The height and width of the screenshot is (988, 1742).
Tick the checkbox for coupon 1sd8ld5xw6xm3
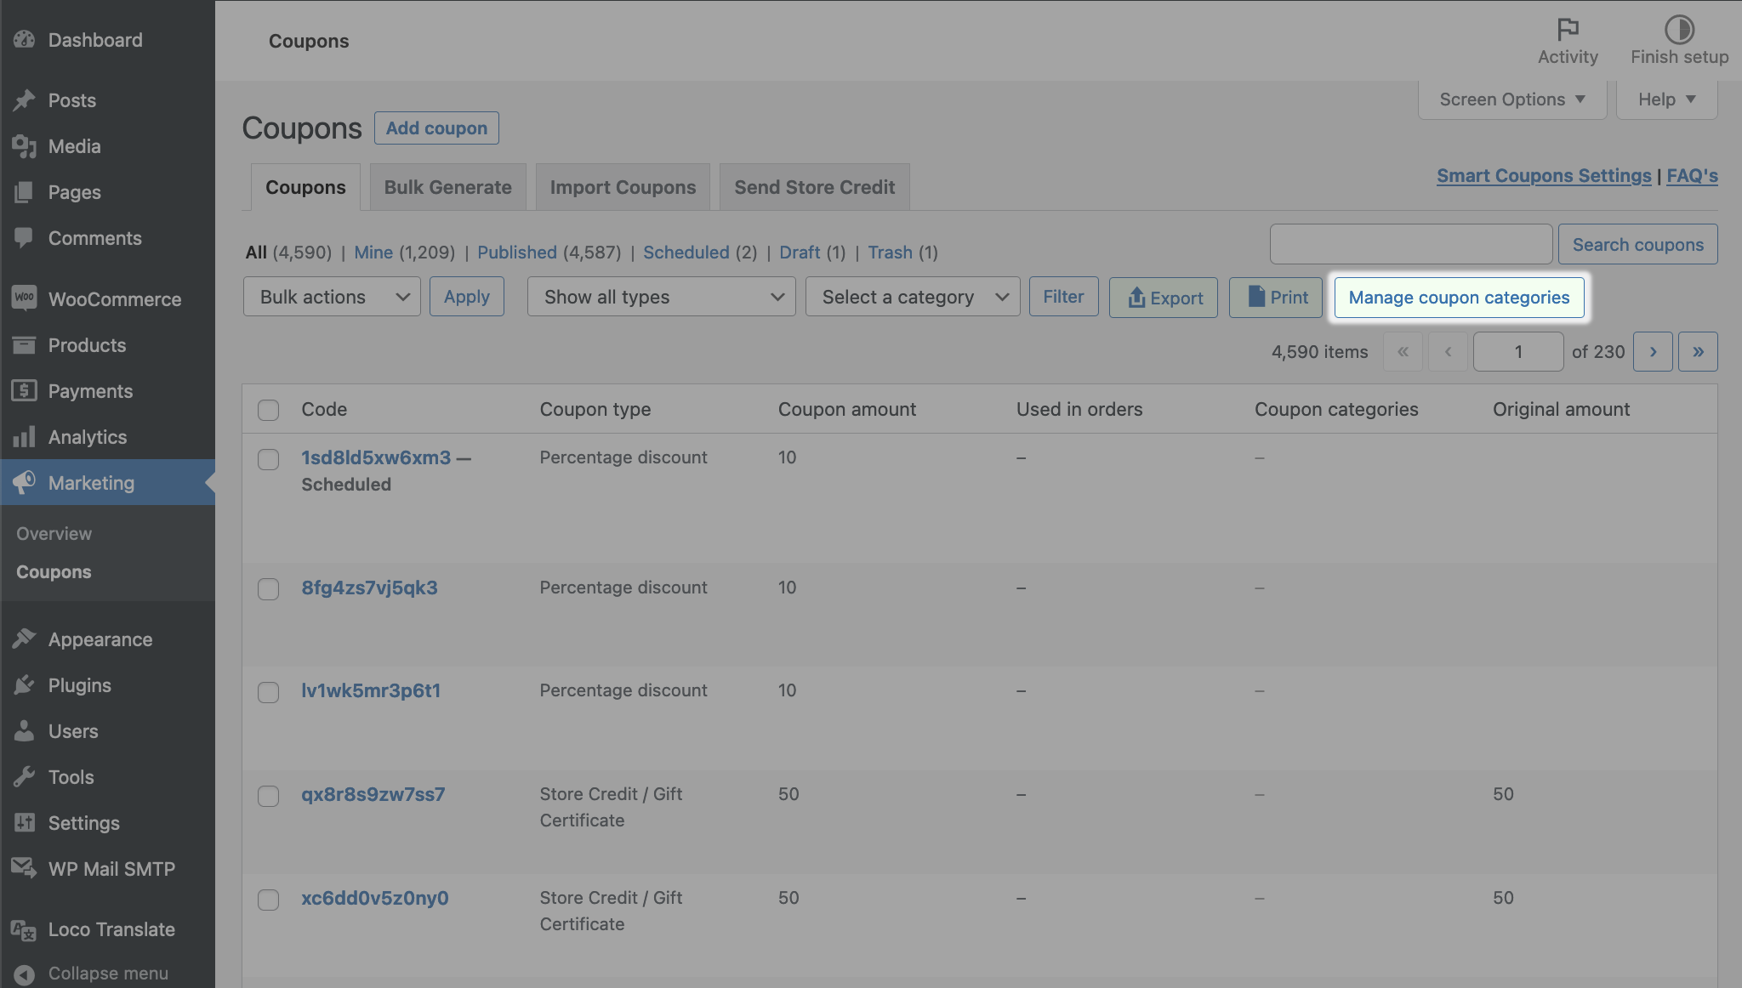tap(268, 459)
